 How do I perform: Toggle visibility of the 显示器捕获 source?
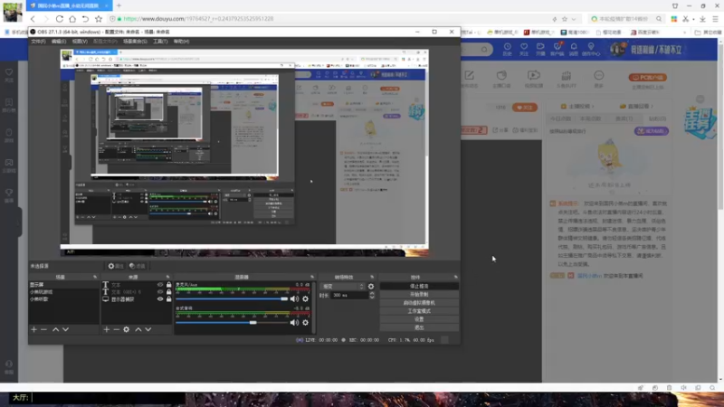click(x=160, y=299)
